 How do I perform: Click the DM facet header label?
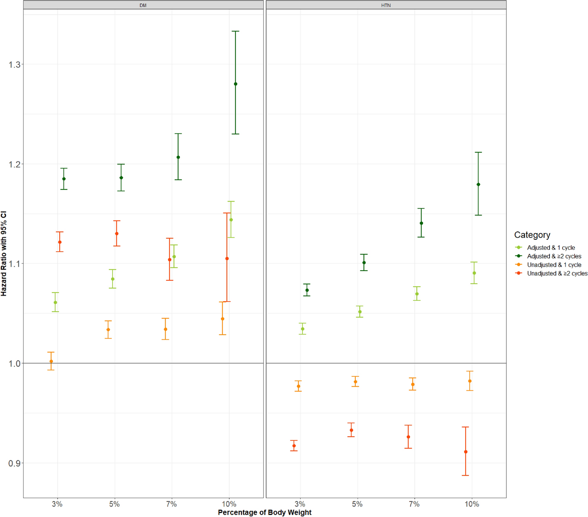coord(143,5)
